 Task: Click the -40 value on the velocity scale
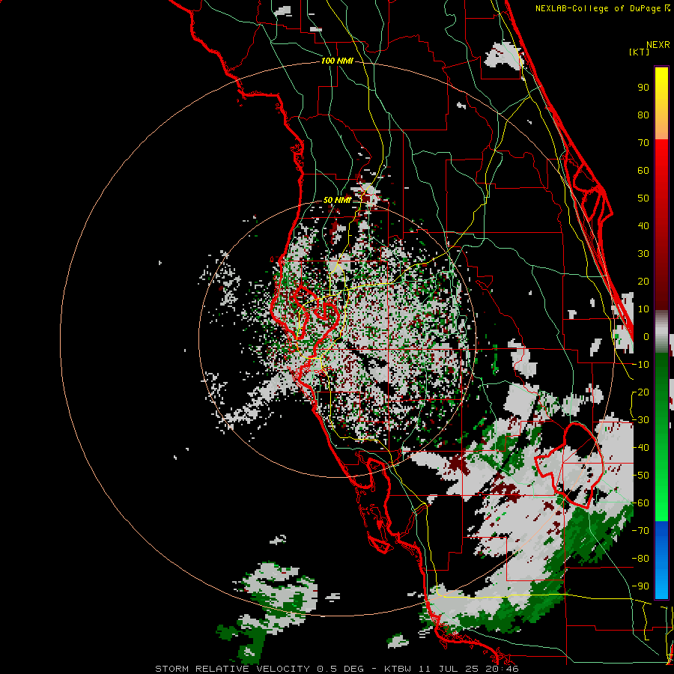pyautogui.click(x=640, y=448)
